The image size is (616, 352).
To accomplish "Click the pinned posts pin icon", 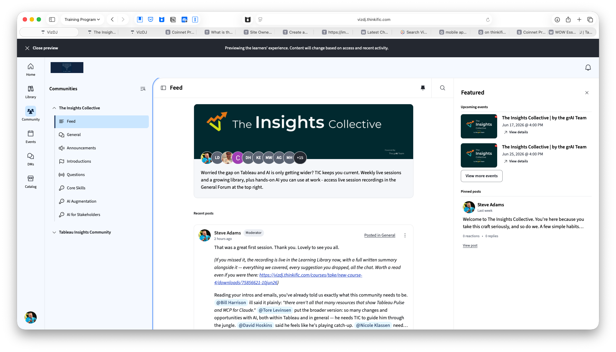I will tap(423, 88).
